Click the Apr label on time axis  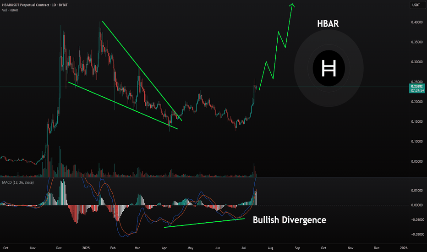(x=164, y=248)
